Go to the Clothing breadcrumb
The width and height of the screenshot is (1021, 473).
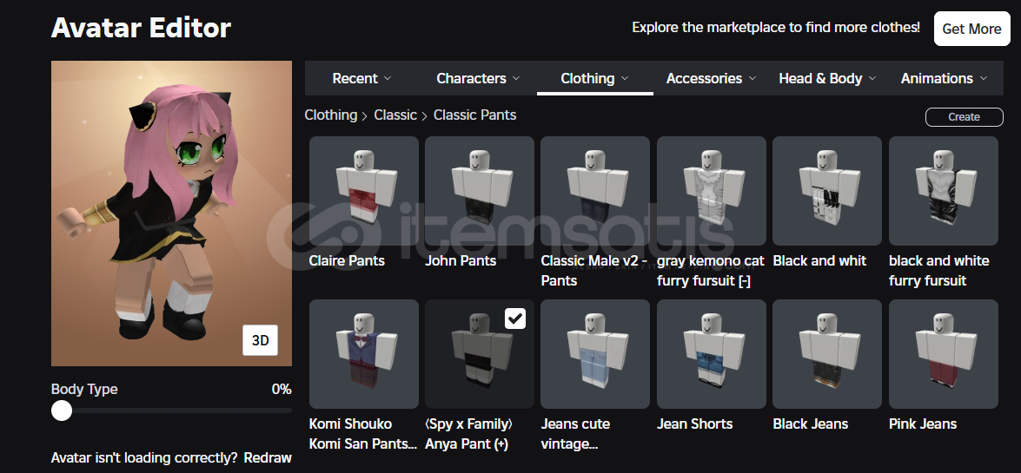click(331, 115)
